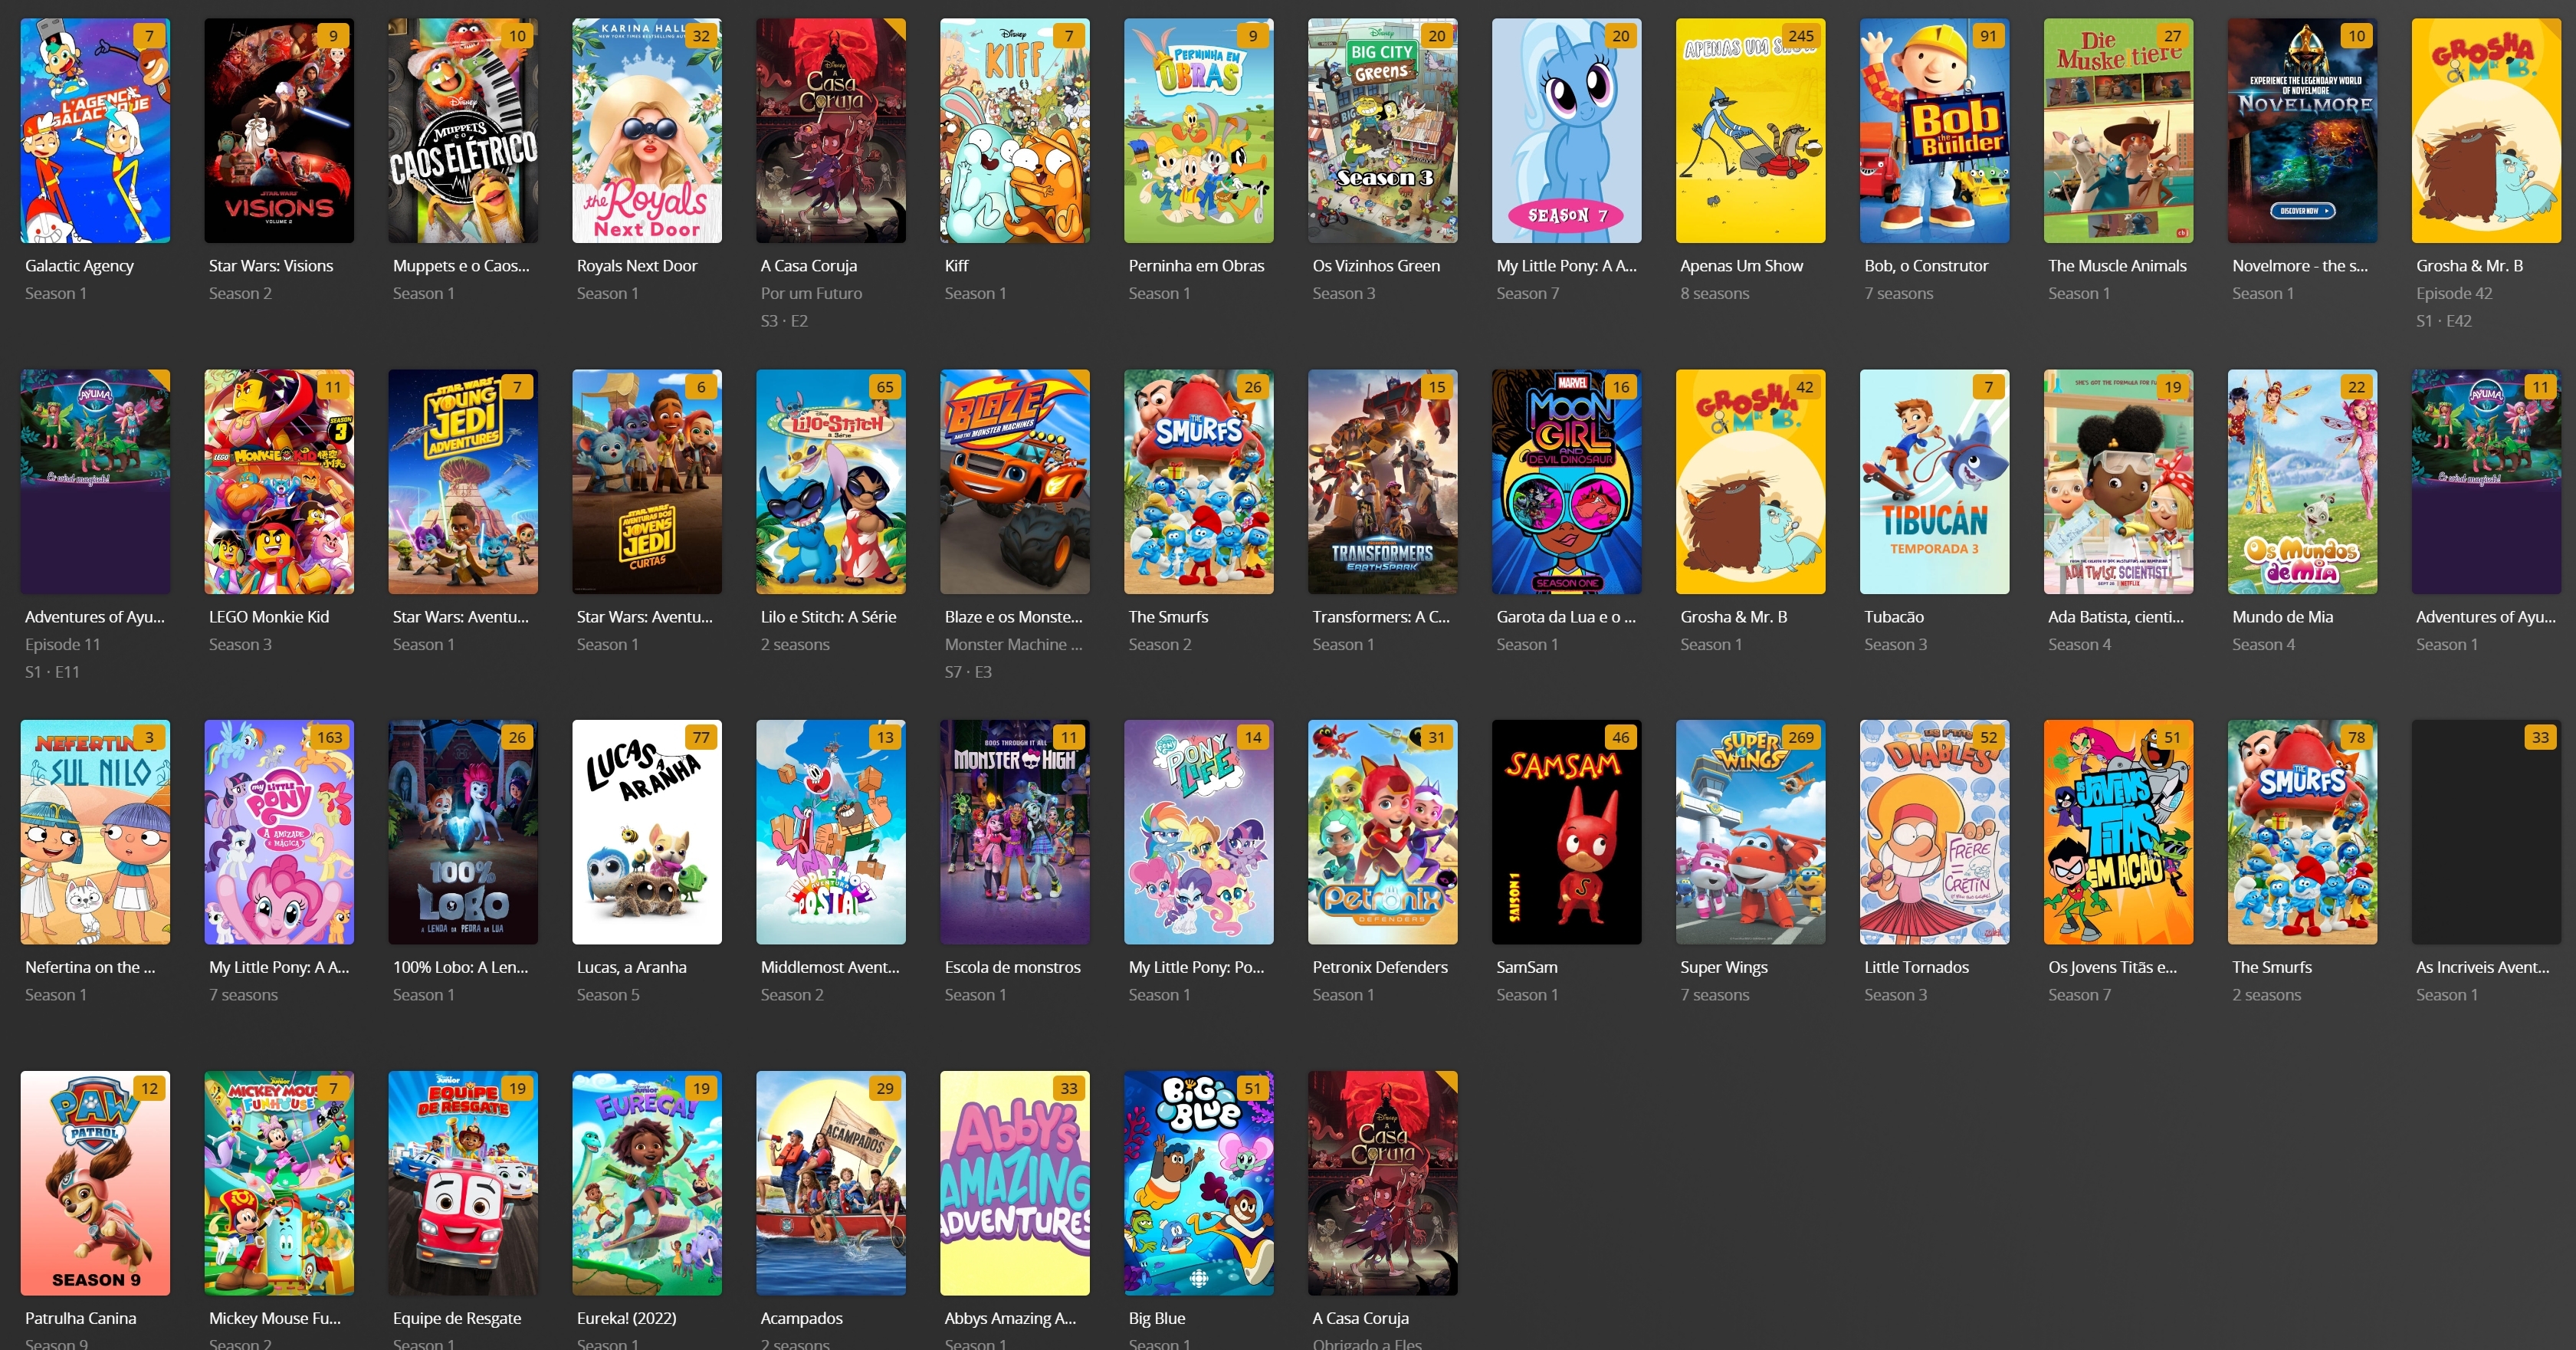Open the Lilo & Stitch poster
2576x1350 pixels.
point(831,482)
